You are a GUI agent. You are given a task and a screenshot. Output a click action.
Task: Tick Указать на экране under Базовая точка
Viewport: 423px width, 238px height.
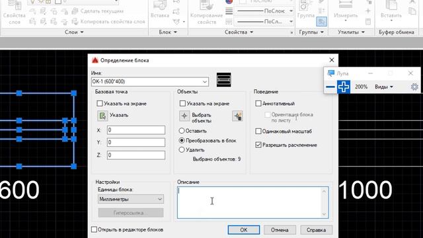click(100, 103)
